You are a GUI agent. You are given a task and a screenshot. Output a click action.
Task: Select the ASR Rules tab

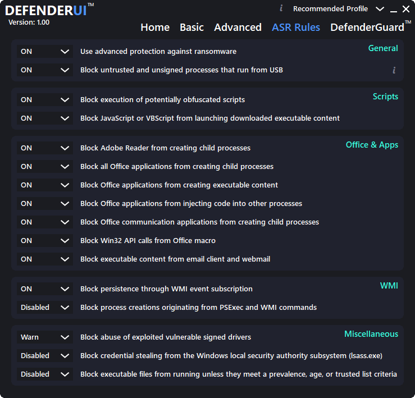pos(296,28)
